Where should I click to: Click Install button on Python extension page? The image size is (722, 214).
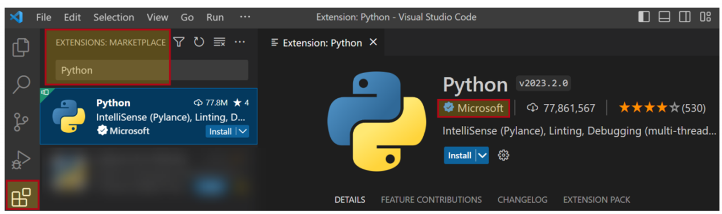pos(460,155)
